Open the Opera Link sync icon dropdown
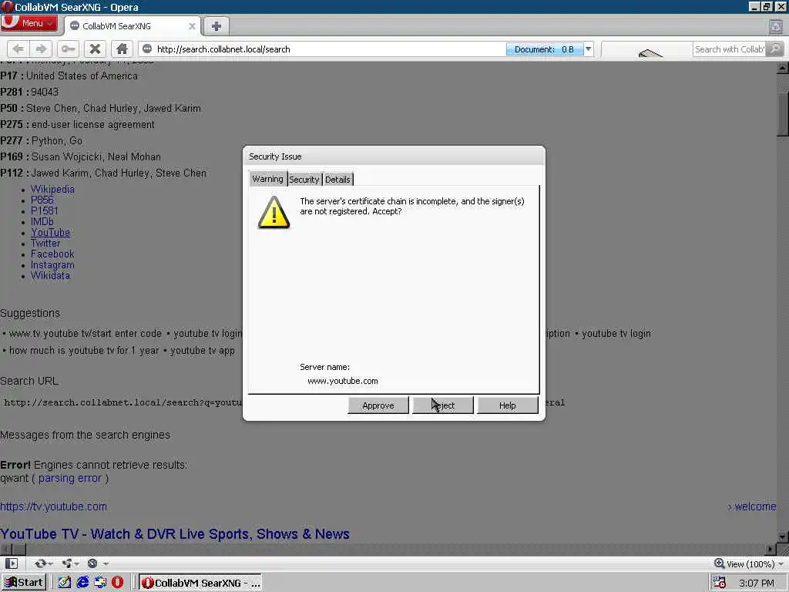This screenshot has width=789, height=592. tap(43, 563)
